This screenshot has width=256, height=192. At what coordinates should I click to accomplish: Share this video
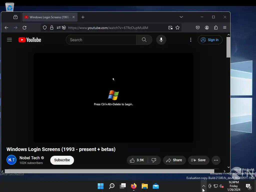[x=174, y=160]
